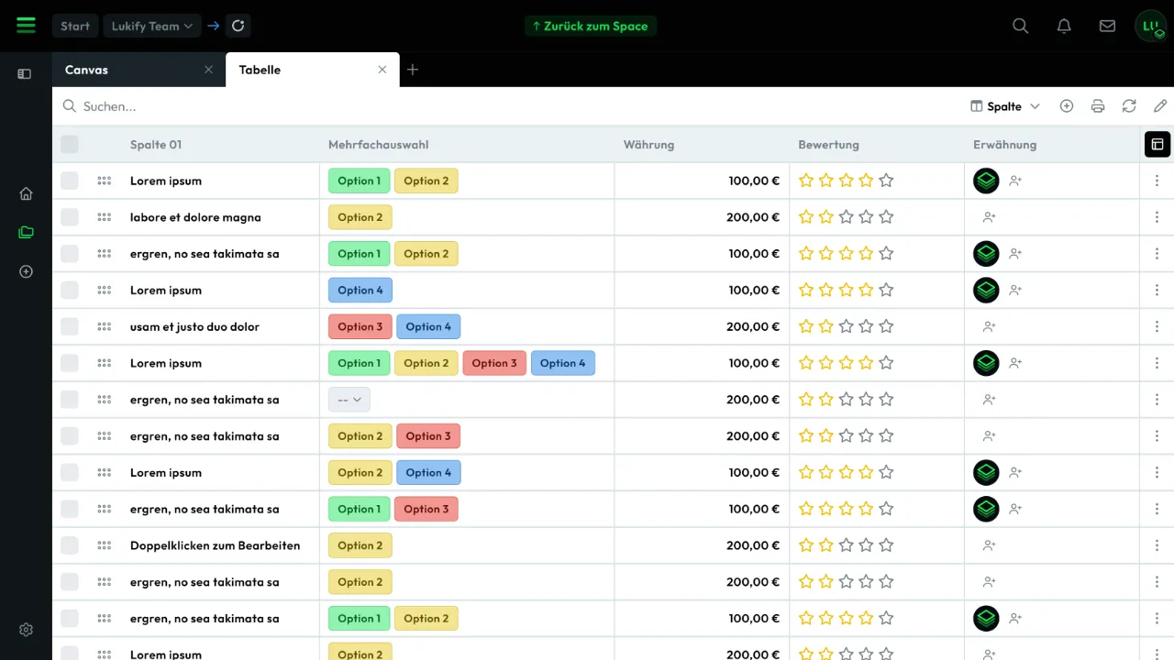Screen dimensions: 1174x660
Task: Click the add column plus-circle icon
Action: [1067, 106]
